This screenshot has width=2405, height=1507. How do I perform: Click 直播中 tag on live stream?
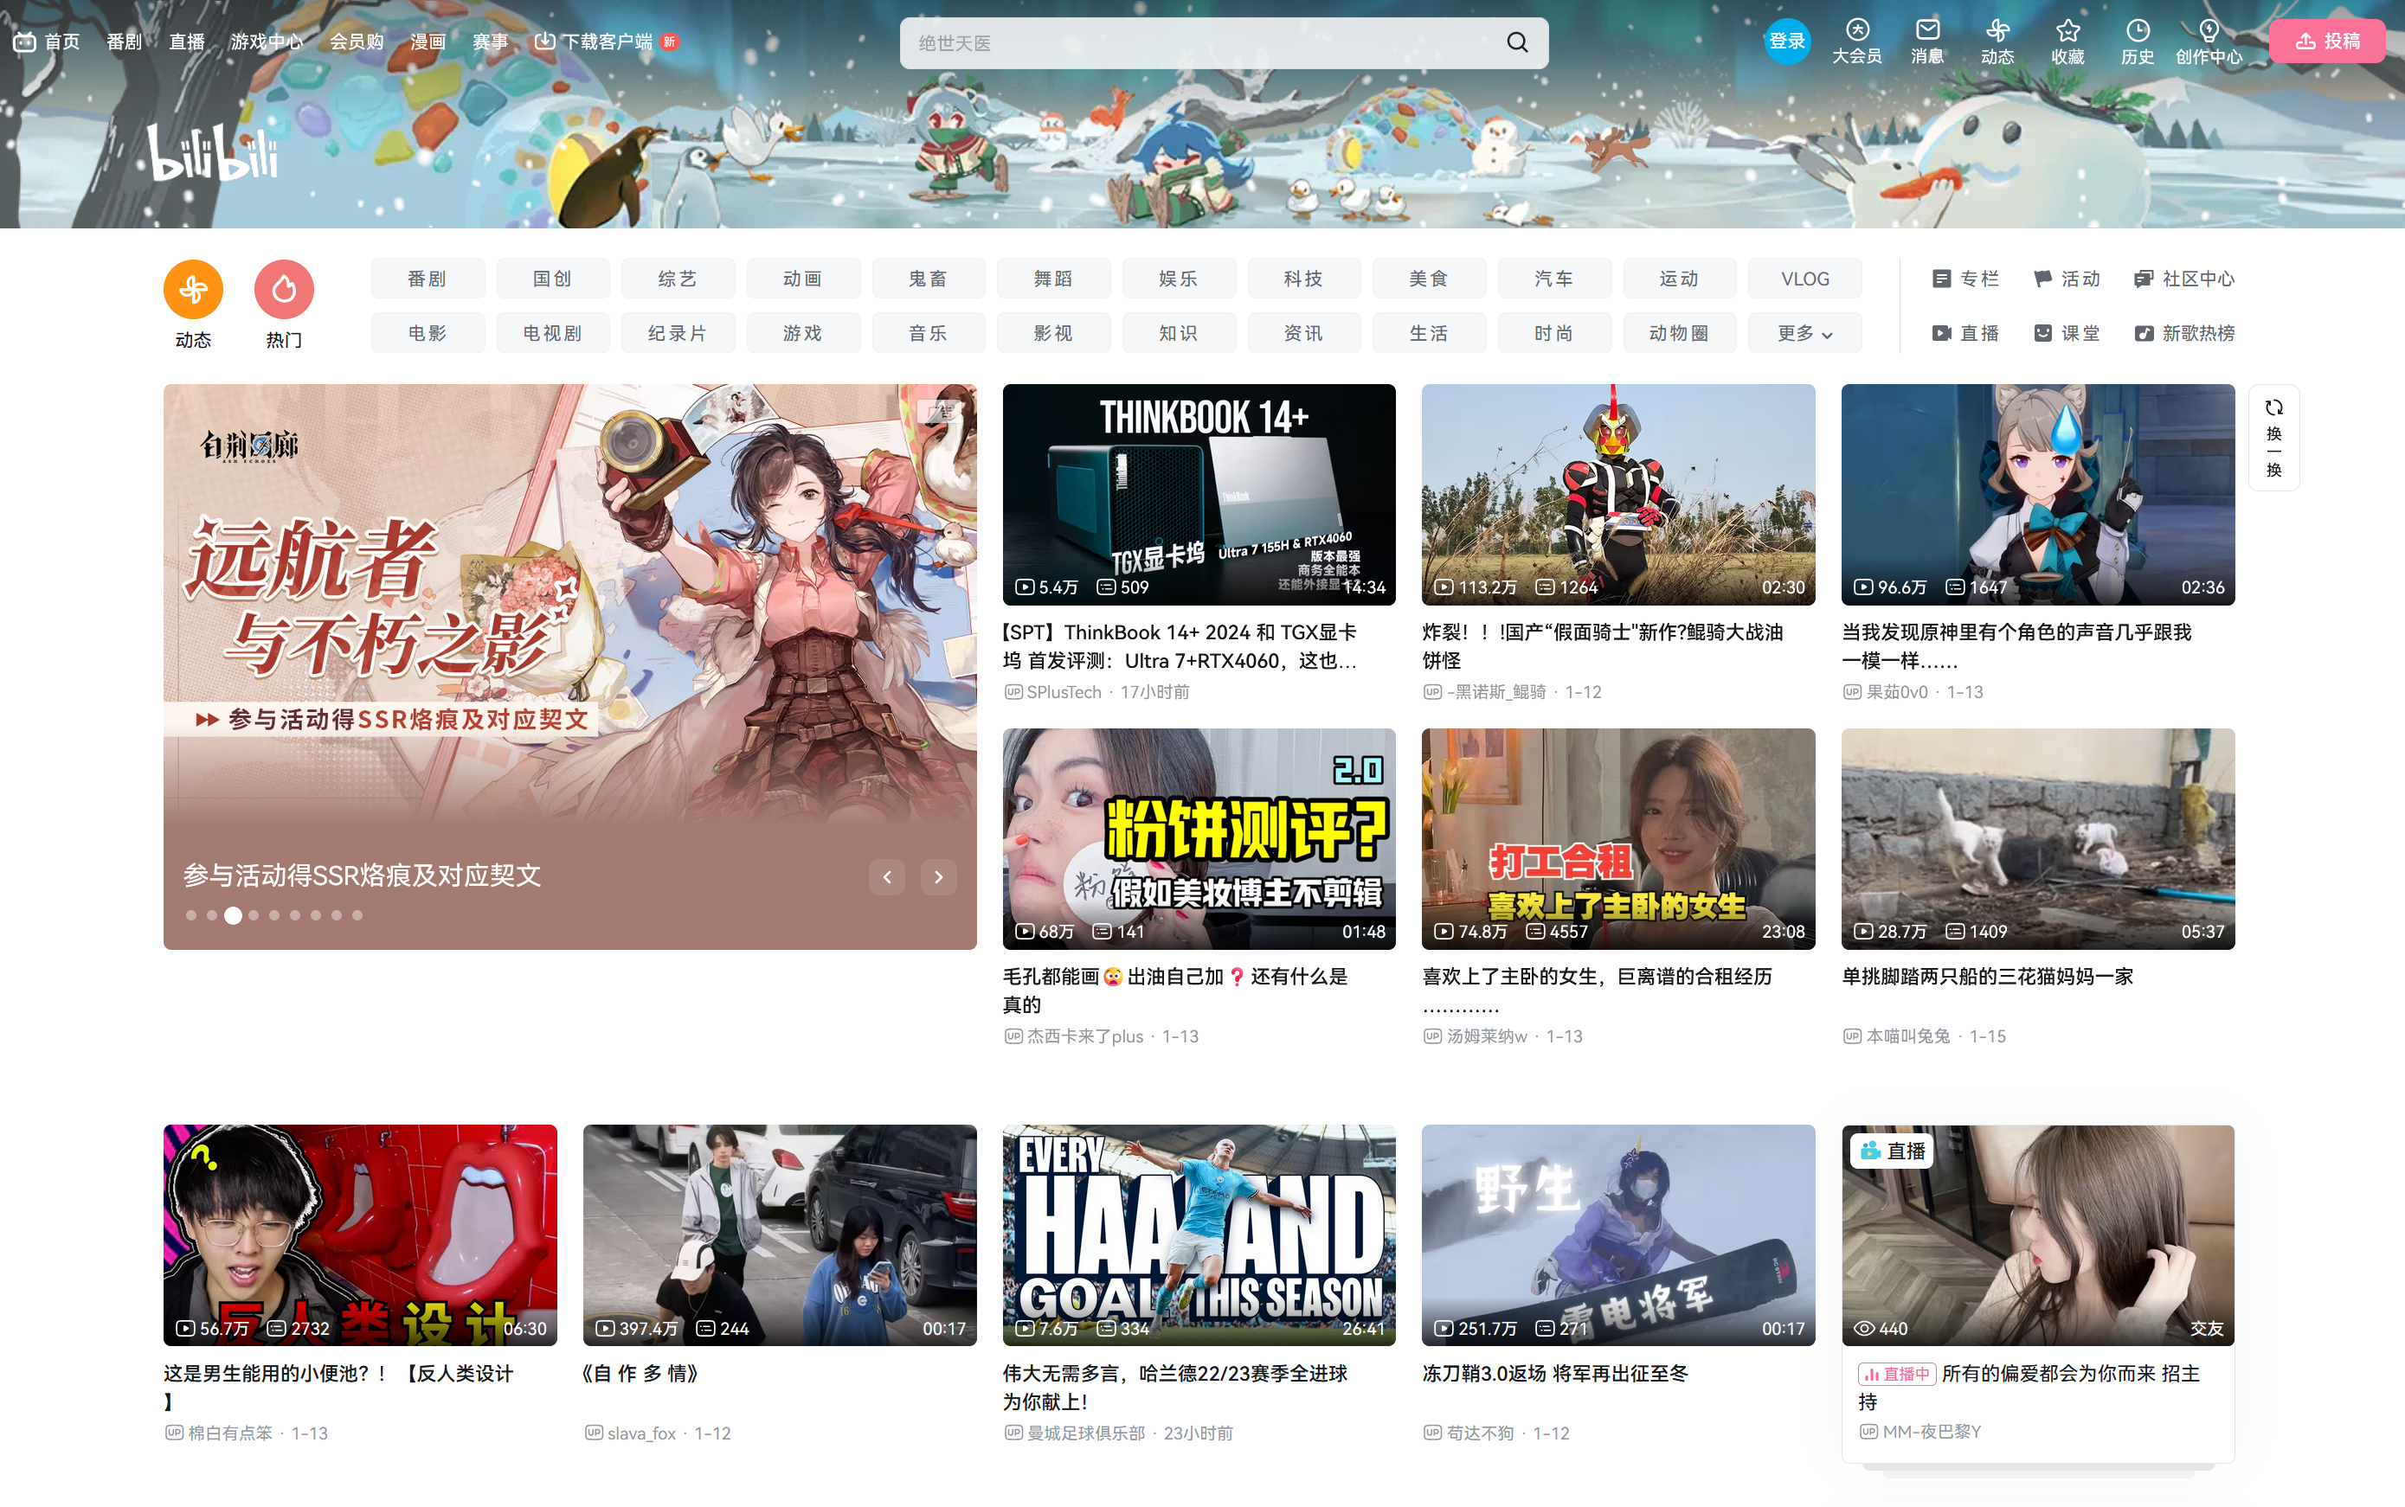coord(1896,1374)
